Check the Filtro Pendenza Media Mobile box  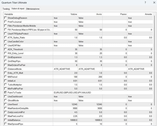(5, 26)
